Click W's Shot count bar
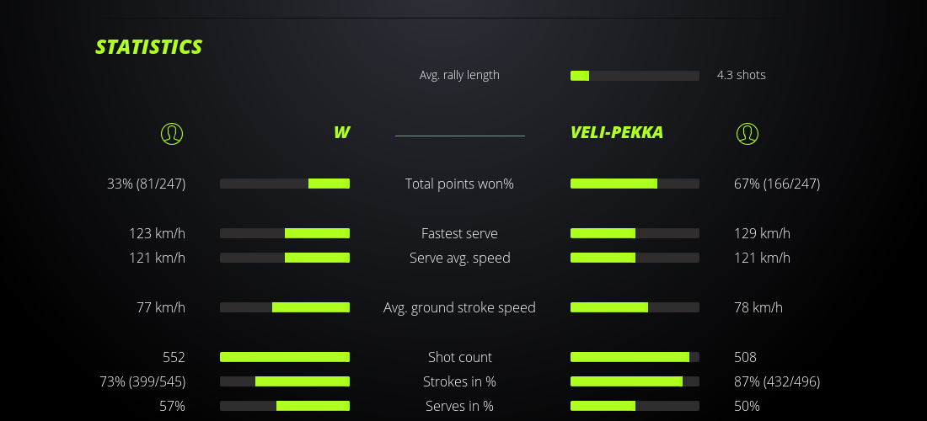 (285, 357)
